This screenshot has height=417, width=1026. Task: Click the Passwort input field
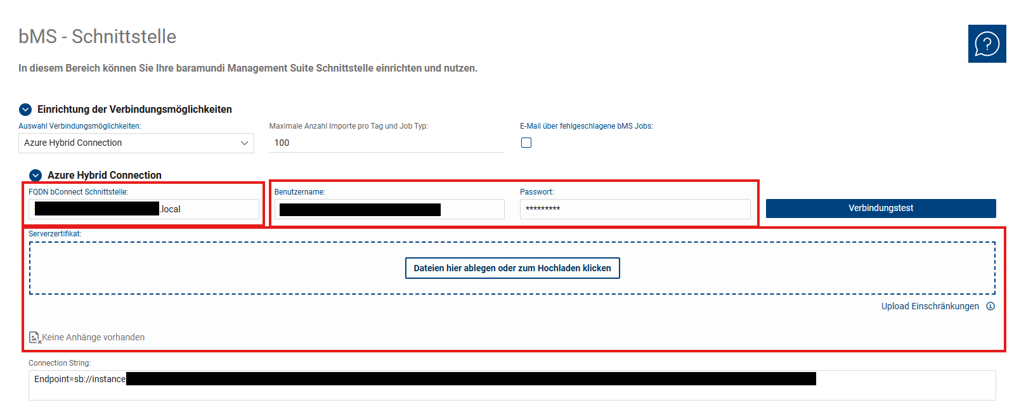point(635,209)
